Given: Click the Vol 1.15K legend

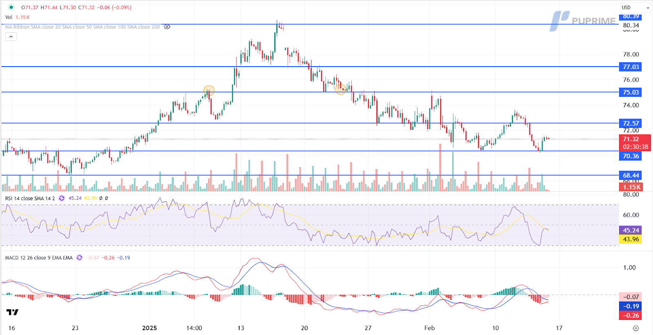Looking at the screenshot, I should click(18, 17).
